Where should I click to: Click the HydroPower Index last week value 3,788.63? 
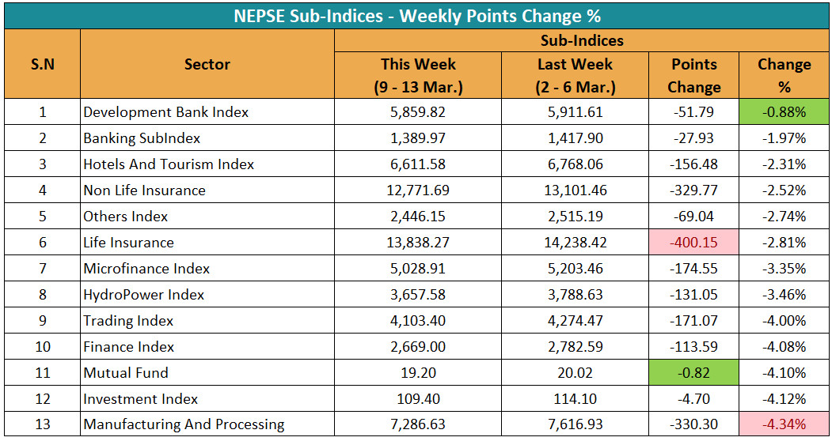pyautogui.click(x=576, y=295)
